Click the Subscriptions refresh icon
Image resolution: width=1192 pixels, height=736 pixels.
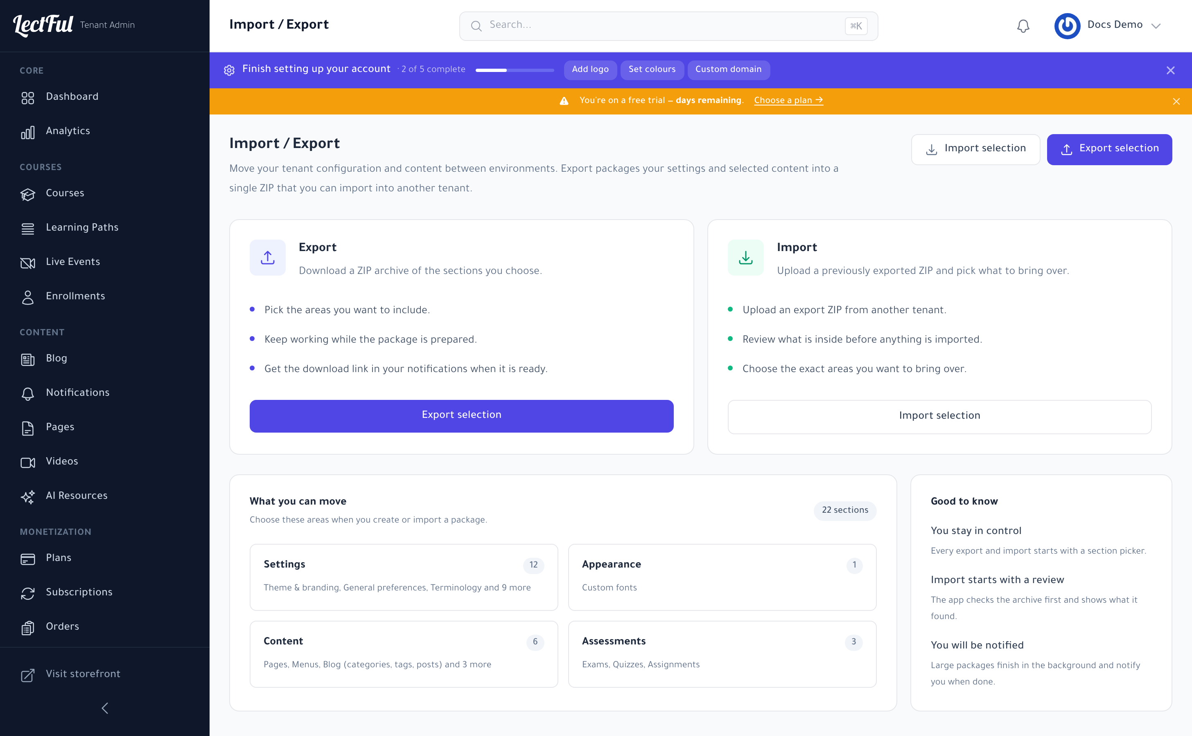click(x=28, y=593)
